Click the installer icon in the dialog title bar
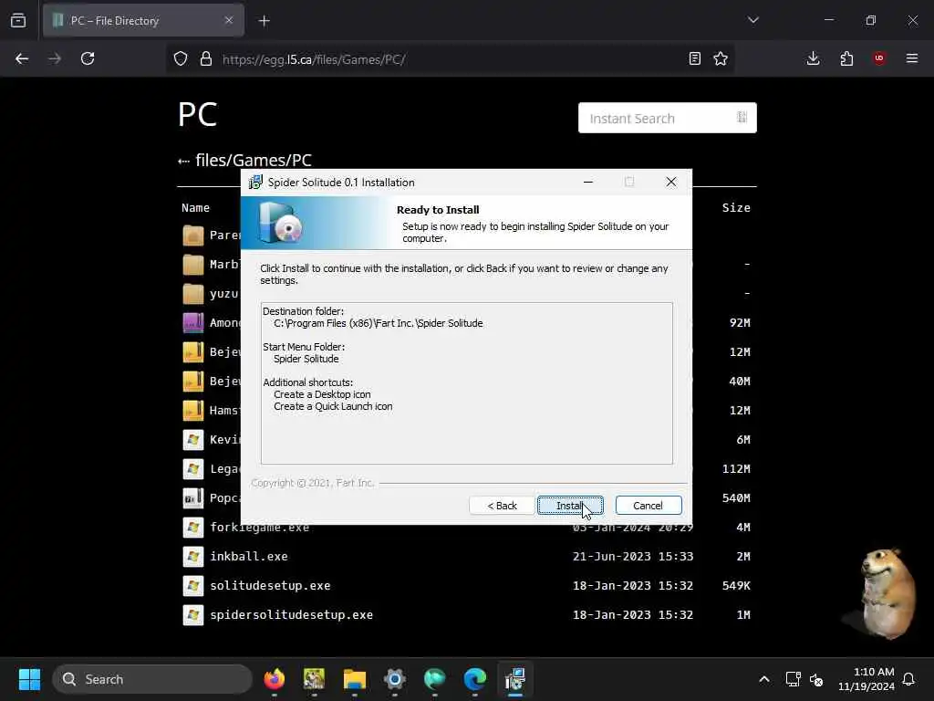Screen dimensions: 934x701 (x=255, y=183)
